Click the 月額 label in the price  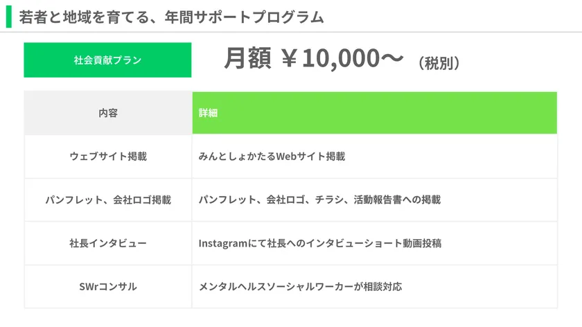pos(247,60)
